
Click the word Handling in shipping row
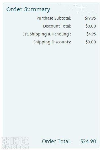pos(60,34)
